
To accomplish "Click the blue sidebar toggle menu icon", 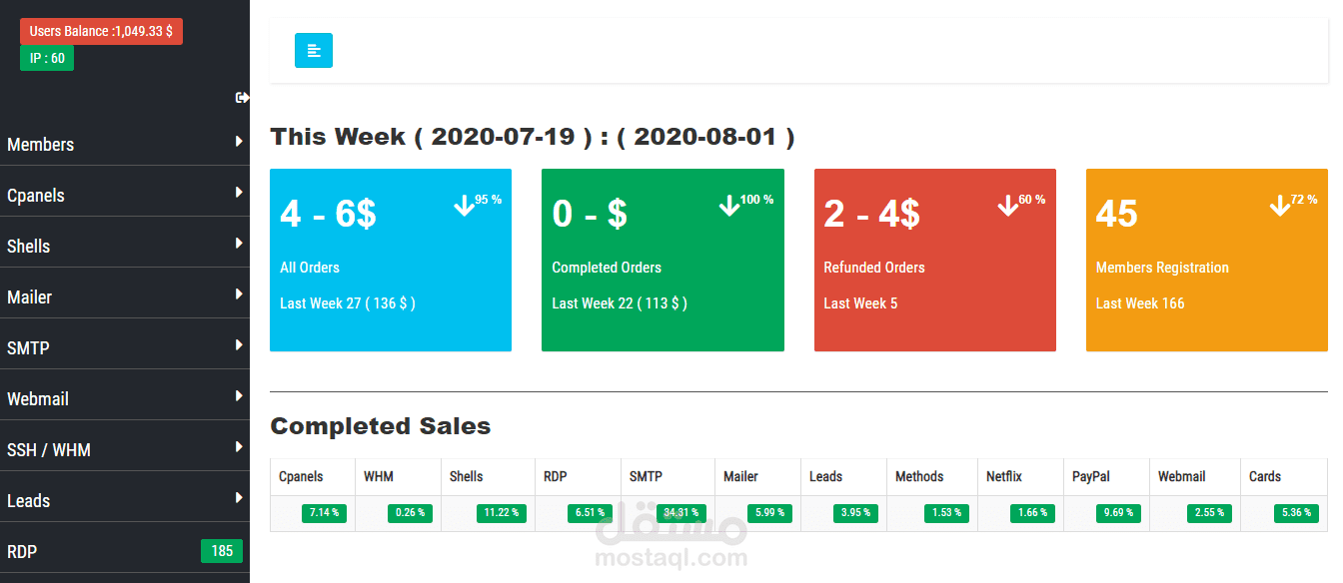I will 314,51.
